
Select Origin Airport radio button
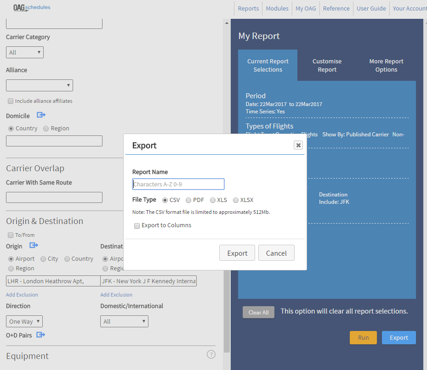pyautogui.click(x=11, y=259)
